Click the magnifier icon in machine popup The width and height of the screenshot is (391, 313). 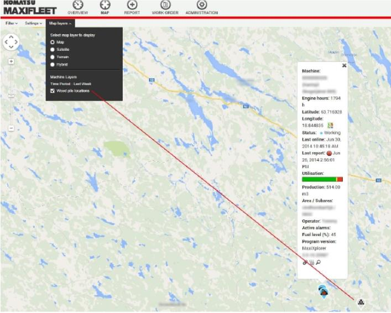tap(318, 262)
